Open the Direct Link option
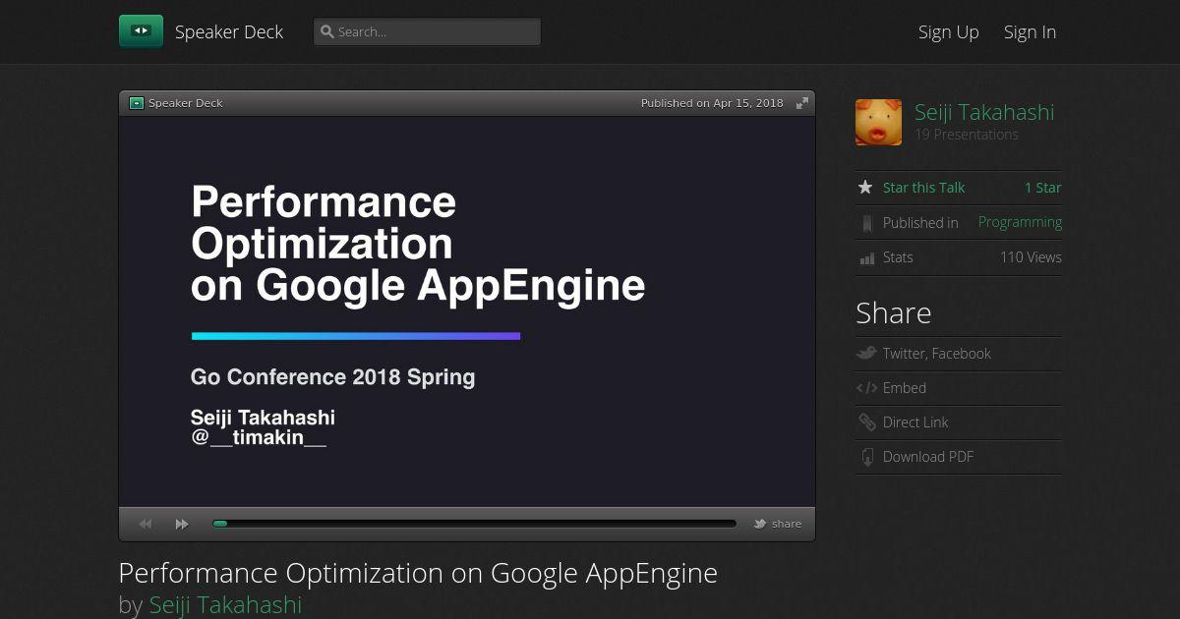This screenshot has width=1180, height=619. coord(915,422)
